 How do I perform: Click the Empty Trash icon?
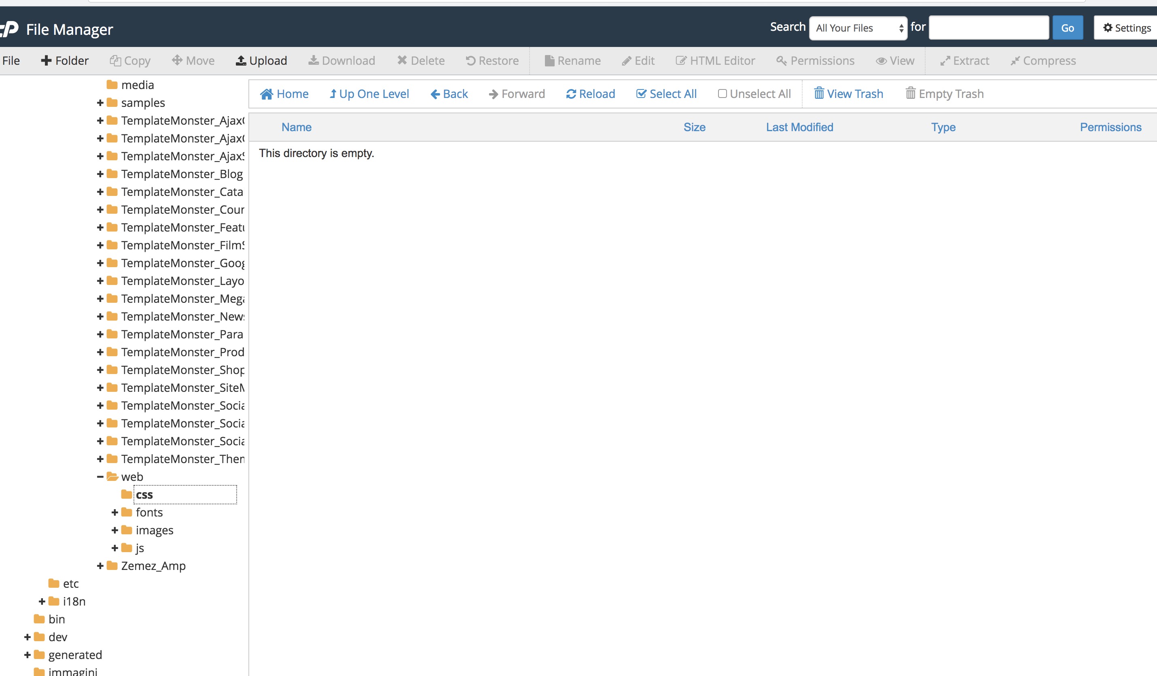[911, 93]
